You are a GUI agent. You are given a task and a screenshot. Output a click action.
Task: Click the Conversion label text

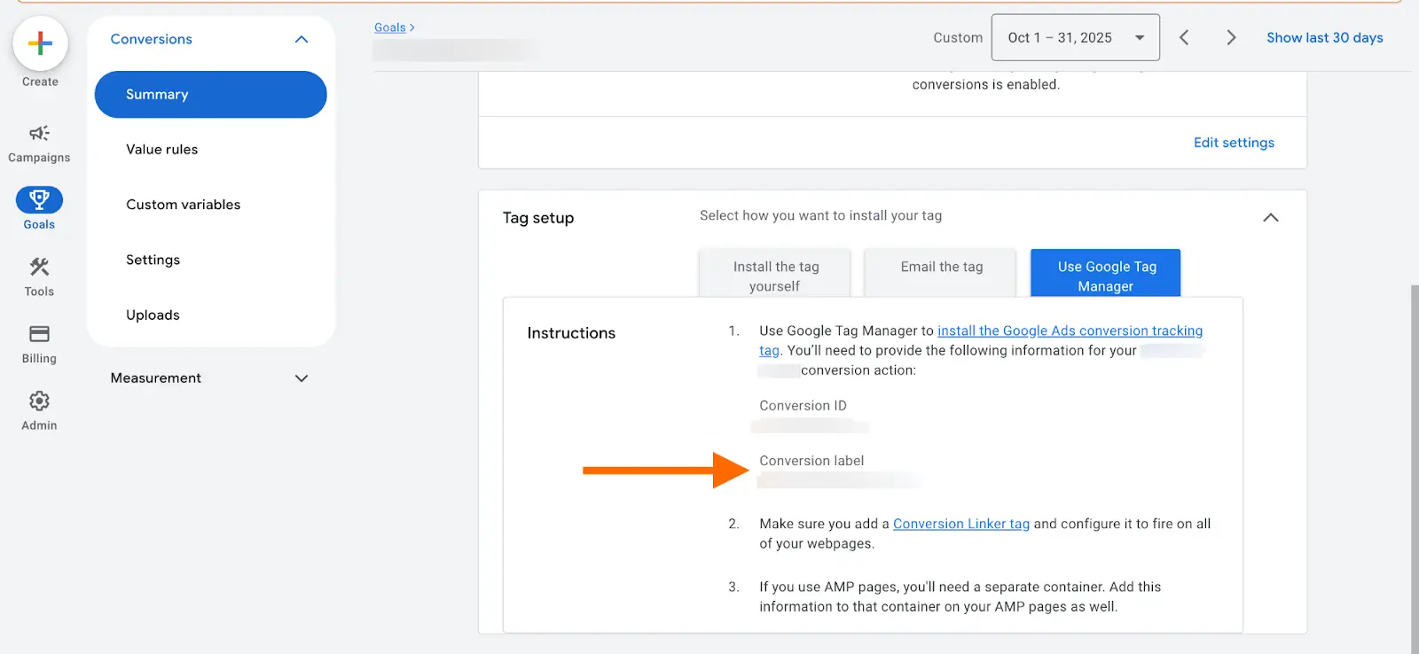point(811,461)
